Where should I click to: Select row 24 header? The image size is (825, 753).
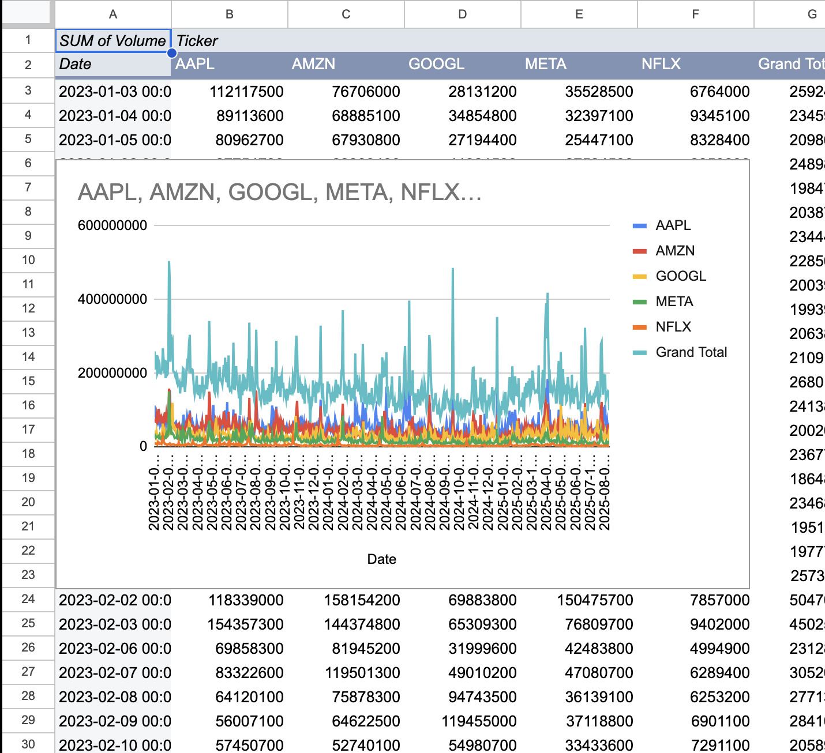[x=28, y=599]
